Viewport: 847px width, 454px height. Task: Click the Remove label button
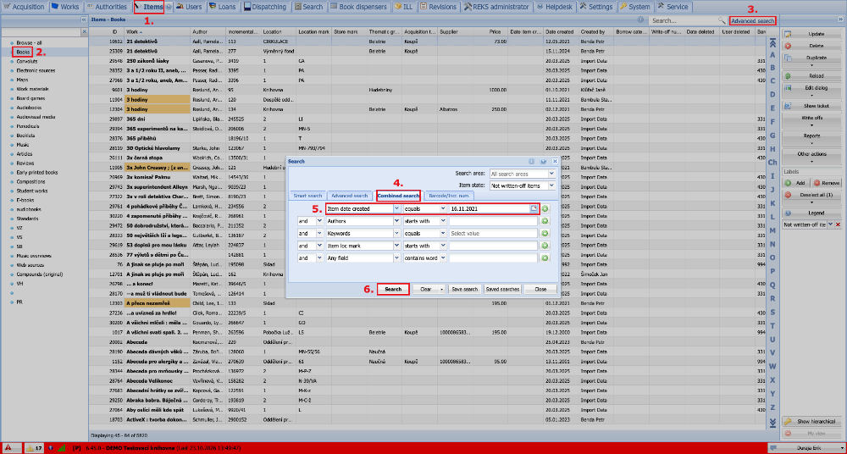[827, 183]
